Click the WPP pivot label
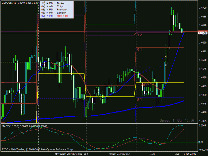Image resolution: width=208 pixels, height=156 pixels. click(145, 85)
